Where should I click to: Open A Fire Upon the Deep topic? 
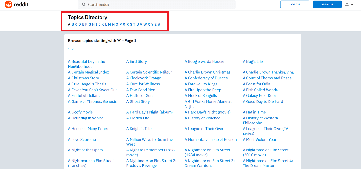(x=203, y=90)
